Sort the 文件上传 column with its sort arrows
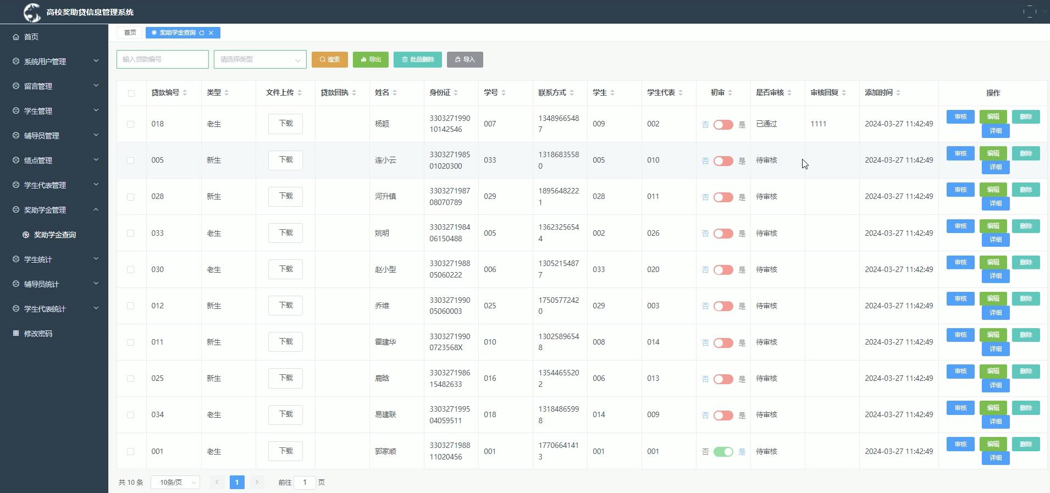Screen dimensions: 1050x493 coord(300,93)
